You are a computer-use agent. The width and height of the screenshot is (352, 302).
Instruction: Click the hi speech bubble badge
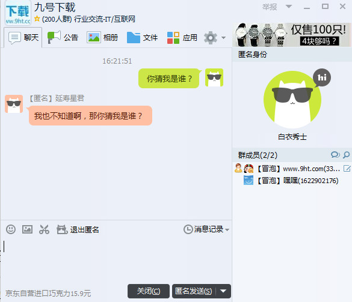322,77
